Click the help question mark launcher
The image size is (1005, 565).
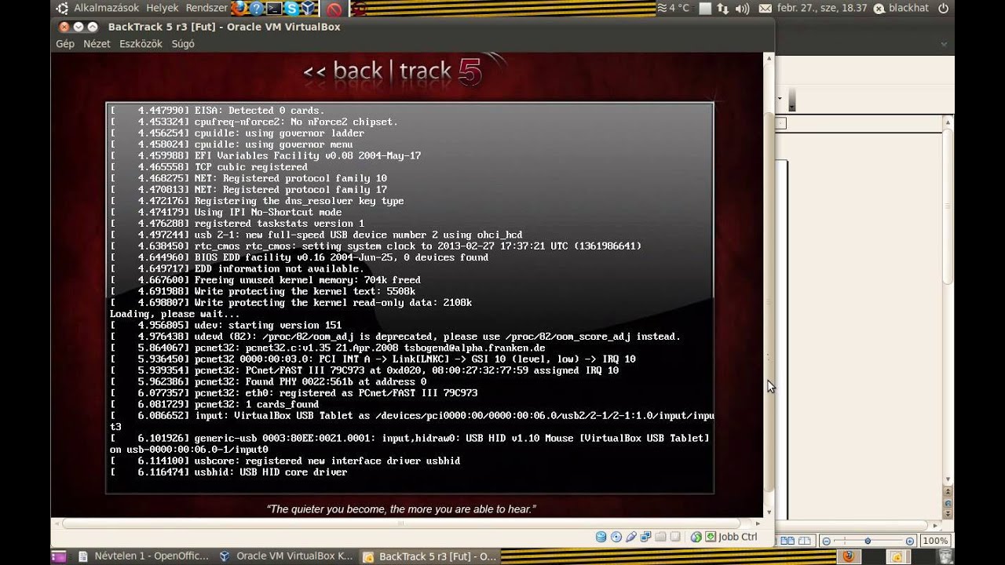(256, 9)
